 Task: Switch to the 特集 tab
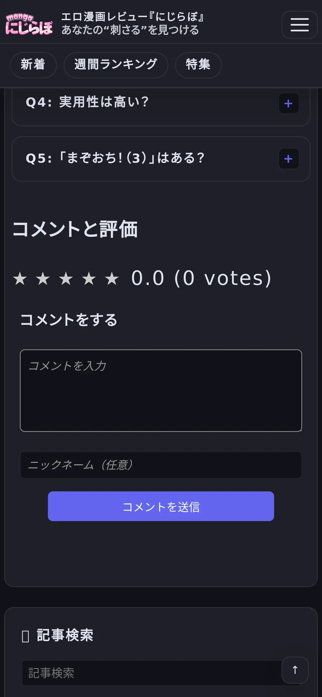198,65
